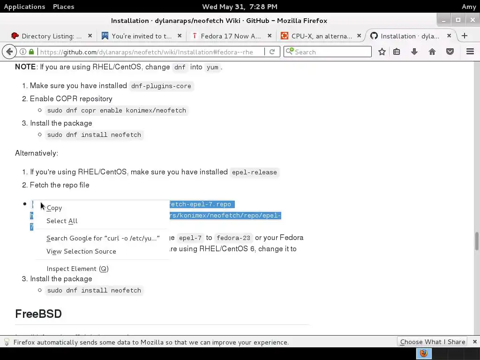Click 'sudo dnf copr enable konimex/neofetch' code
The width and height of the screenshot is (480, 360).
click(x=117, y=110)
